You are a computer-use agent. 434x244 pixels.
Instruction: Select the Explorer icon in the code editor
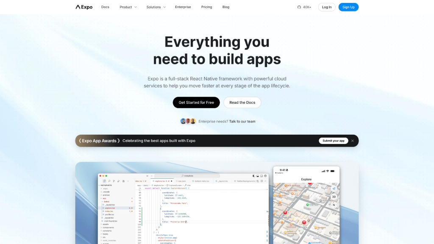(105, 181)
